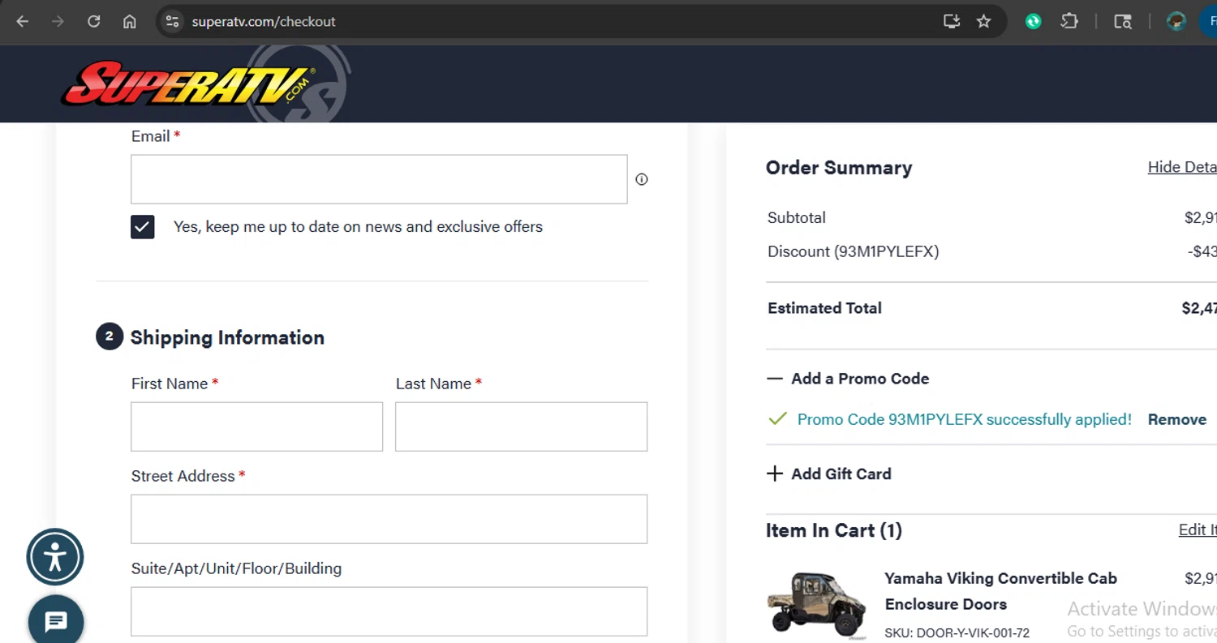Click the SKU: DOOR-Y-VIK-001-72 text
This screenshot has width=1217, height=643.
(x=957, y=633)
